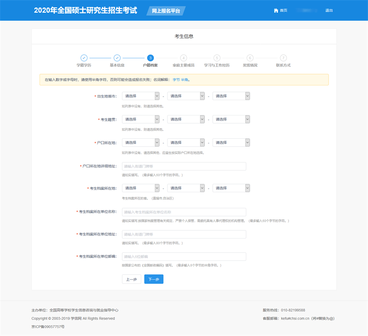Click the 下一步 button
368x336 pixels.
(x=153, y=279)
